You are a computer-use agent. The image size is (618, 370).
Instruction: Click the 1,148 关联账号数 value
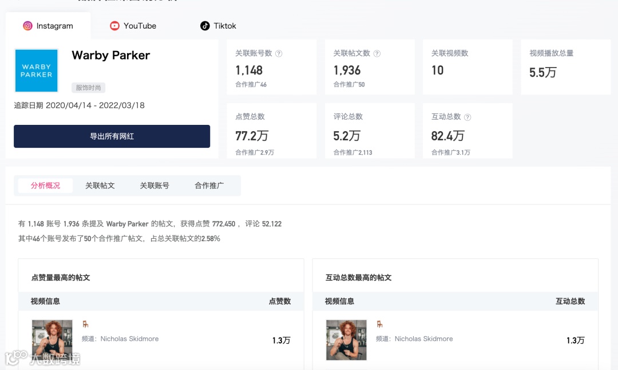click(249, 70)
